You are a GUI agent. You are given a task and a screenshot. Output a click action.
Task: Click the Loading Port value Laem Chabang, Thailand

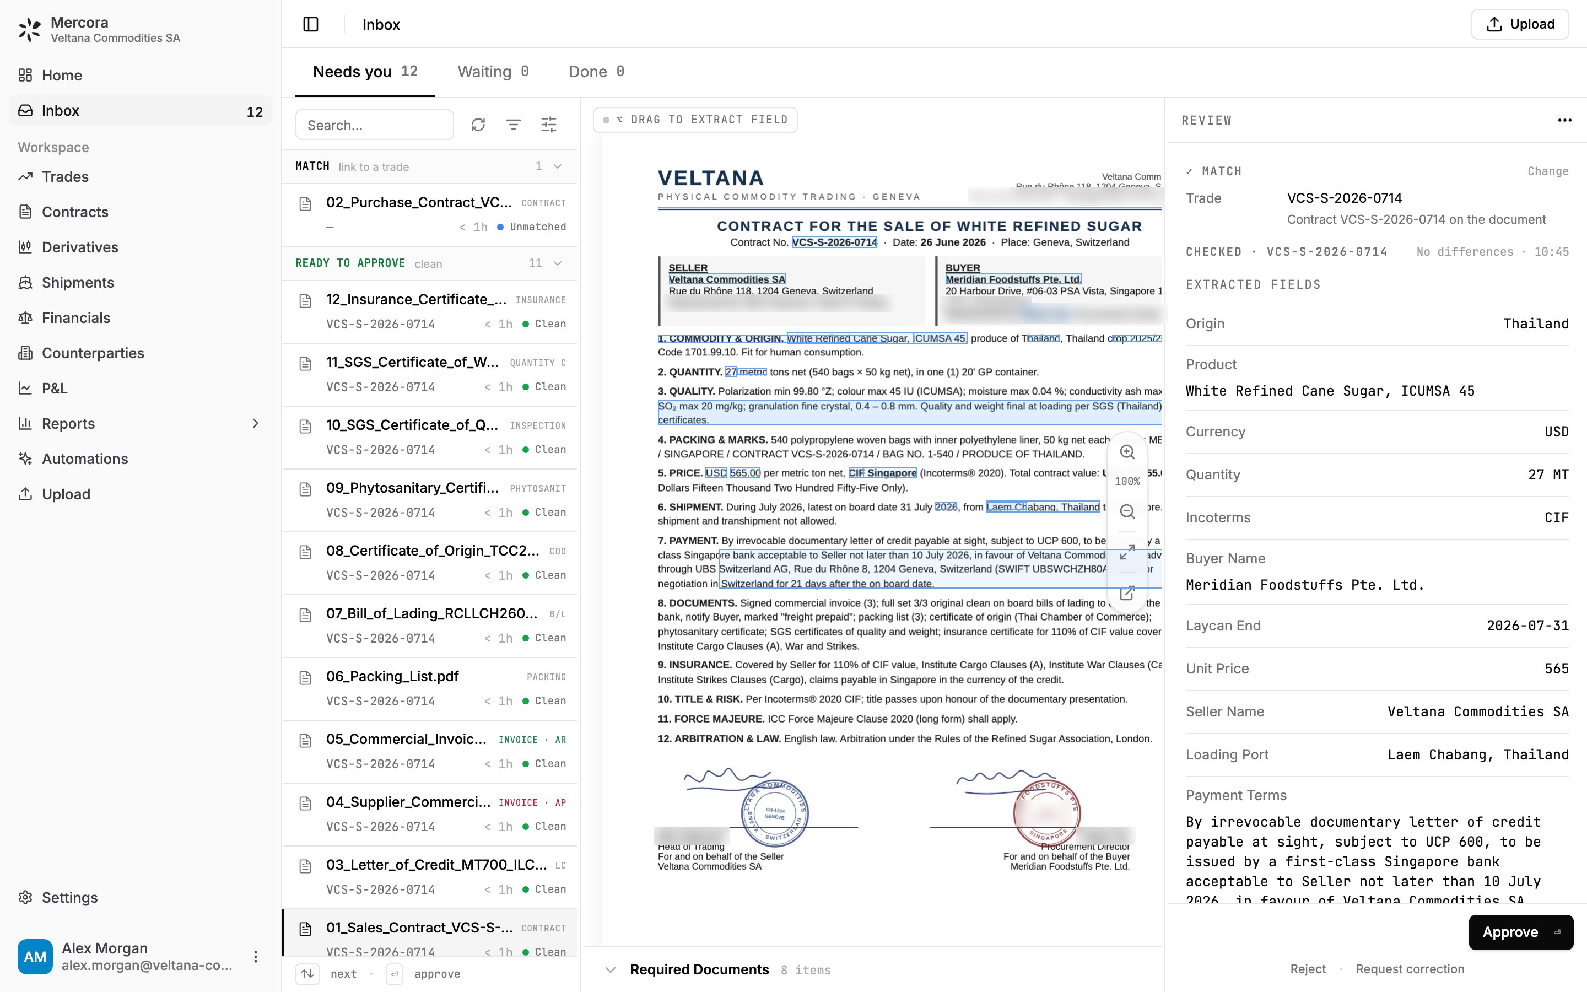coord(1478,754)
